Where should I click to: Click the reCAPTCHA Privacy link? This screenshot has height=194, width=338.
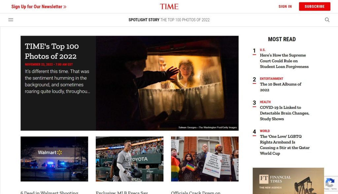[x=326, y=189]
